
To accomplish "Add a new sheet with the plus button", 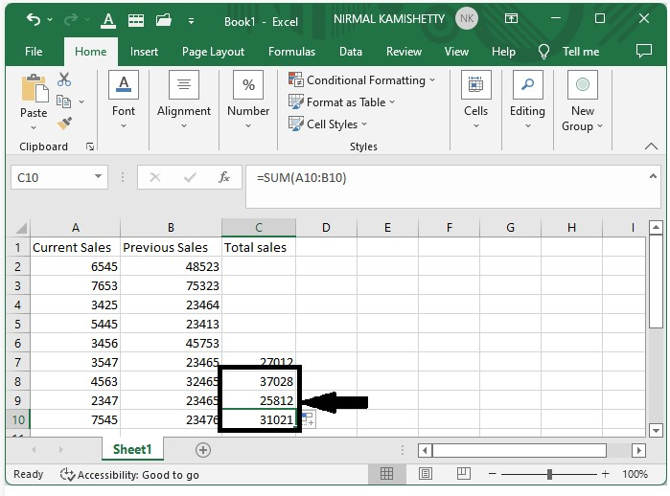I will click(x=202, y=449).
